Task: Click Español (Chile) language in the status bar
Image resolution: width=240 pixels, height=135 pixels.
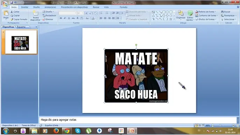Action: pos(51,125)
